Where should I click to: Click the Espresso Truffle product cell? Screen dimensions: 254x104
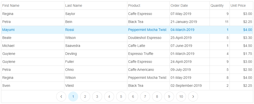pos(148,54)
